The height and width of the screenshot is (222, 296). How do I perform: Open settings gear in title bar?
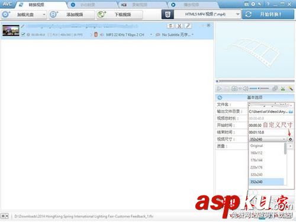pos(253,4)
